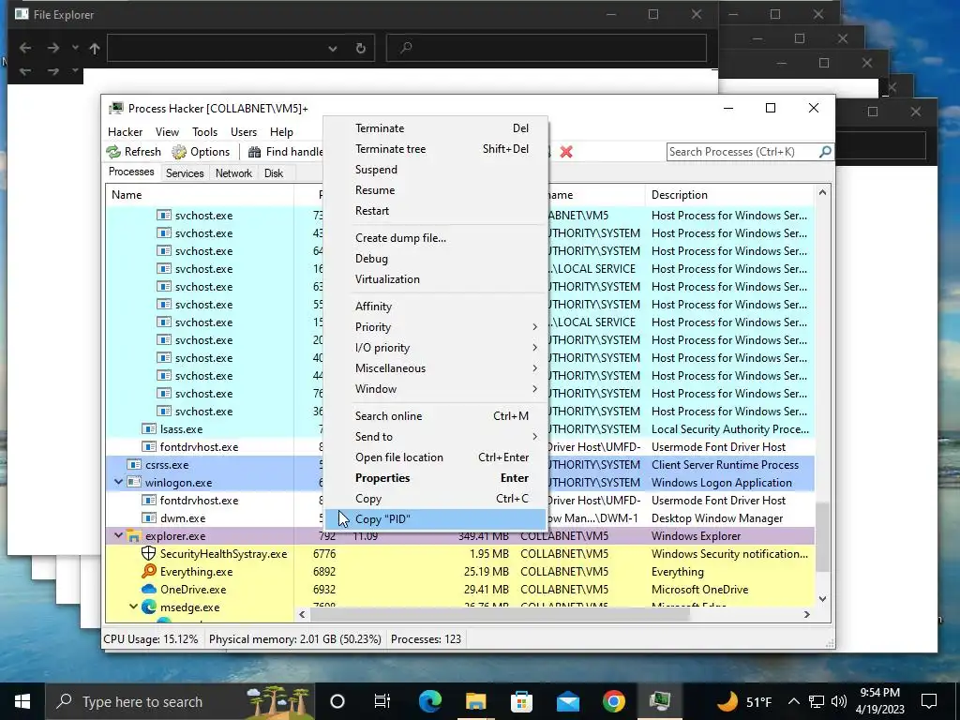Click the volume icon in system tray

pyautogui.click(x=839, y=701)
